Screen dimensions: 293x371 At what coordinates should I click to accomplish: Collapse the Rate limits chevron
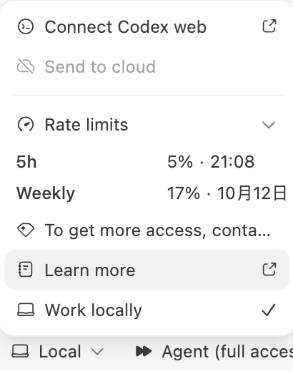269,125
